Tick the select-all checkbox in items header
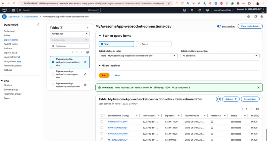This screenshot has width=267, height=141. coord(102,116)
